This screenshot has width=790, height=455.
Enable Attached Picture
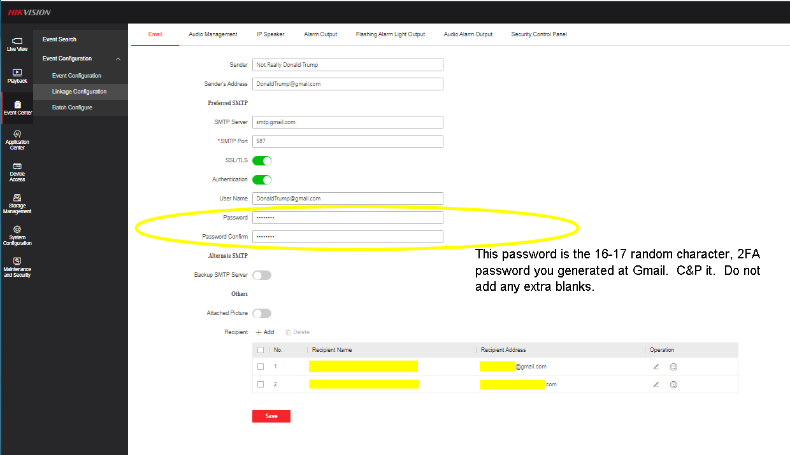[x=261, y=312]
